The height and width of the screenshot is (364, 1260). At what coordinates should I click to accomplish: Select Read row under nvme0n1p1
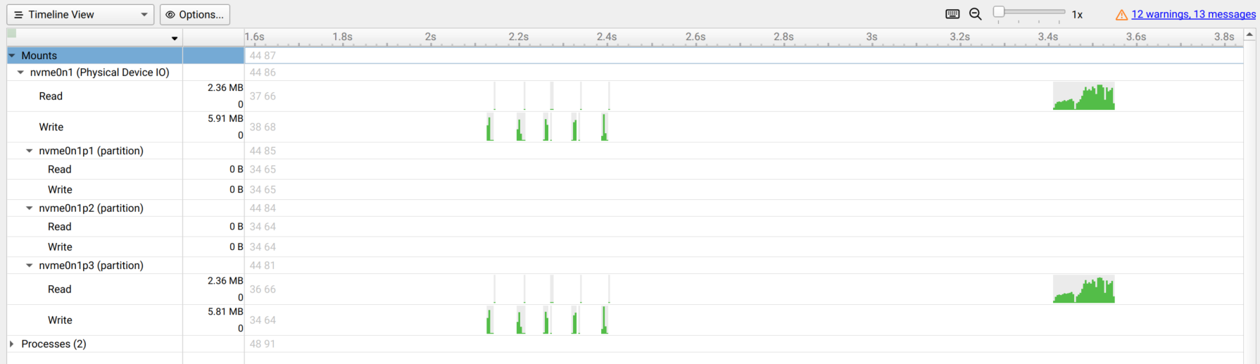tap(60, 170)
